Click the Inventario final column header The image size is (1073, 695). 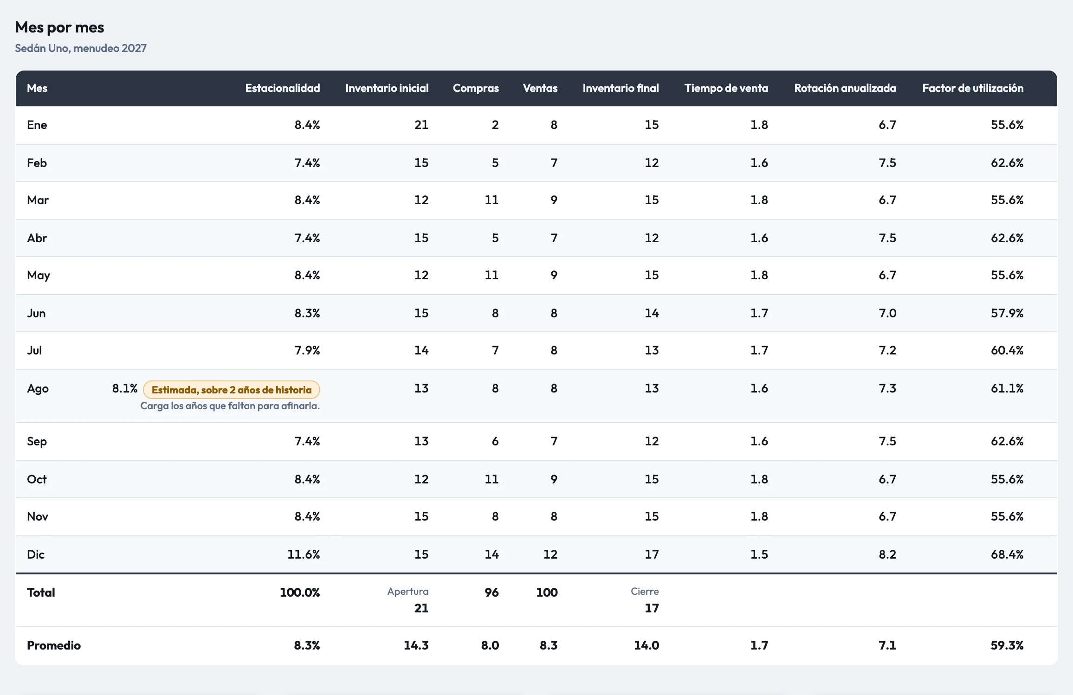[621, 88]
